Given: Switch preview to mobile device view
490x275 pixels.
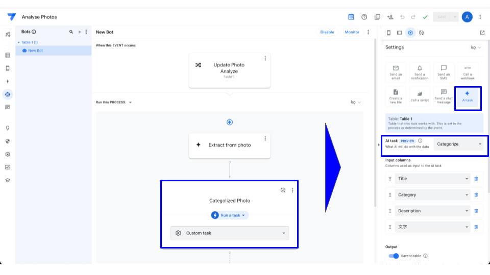Looking at the screenshot, I should pos(388,33).
